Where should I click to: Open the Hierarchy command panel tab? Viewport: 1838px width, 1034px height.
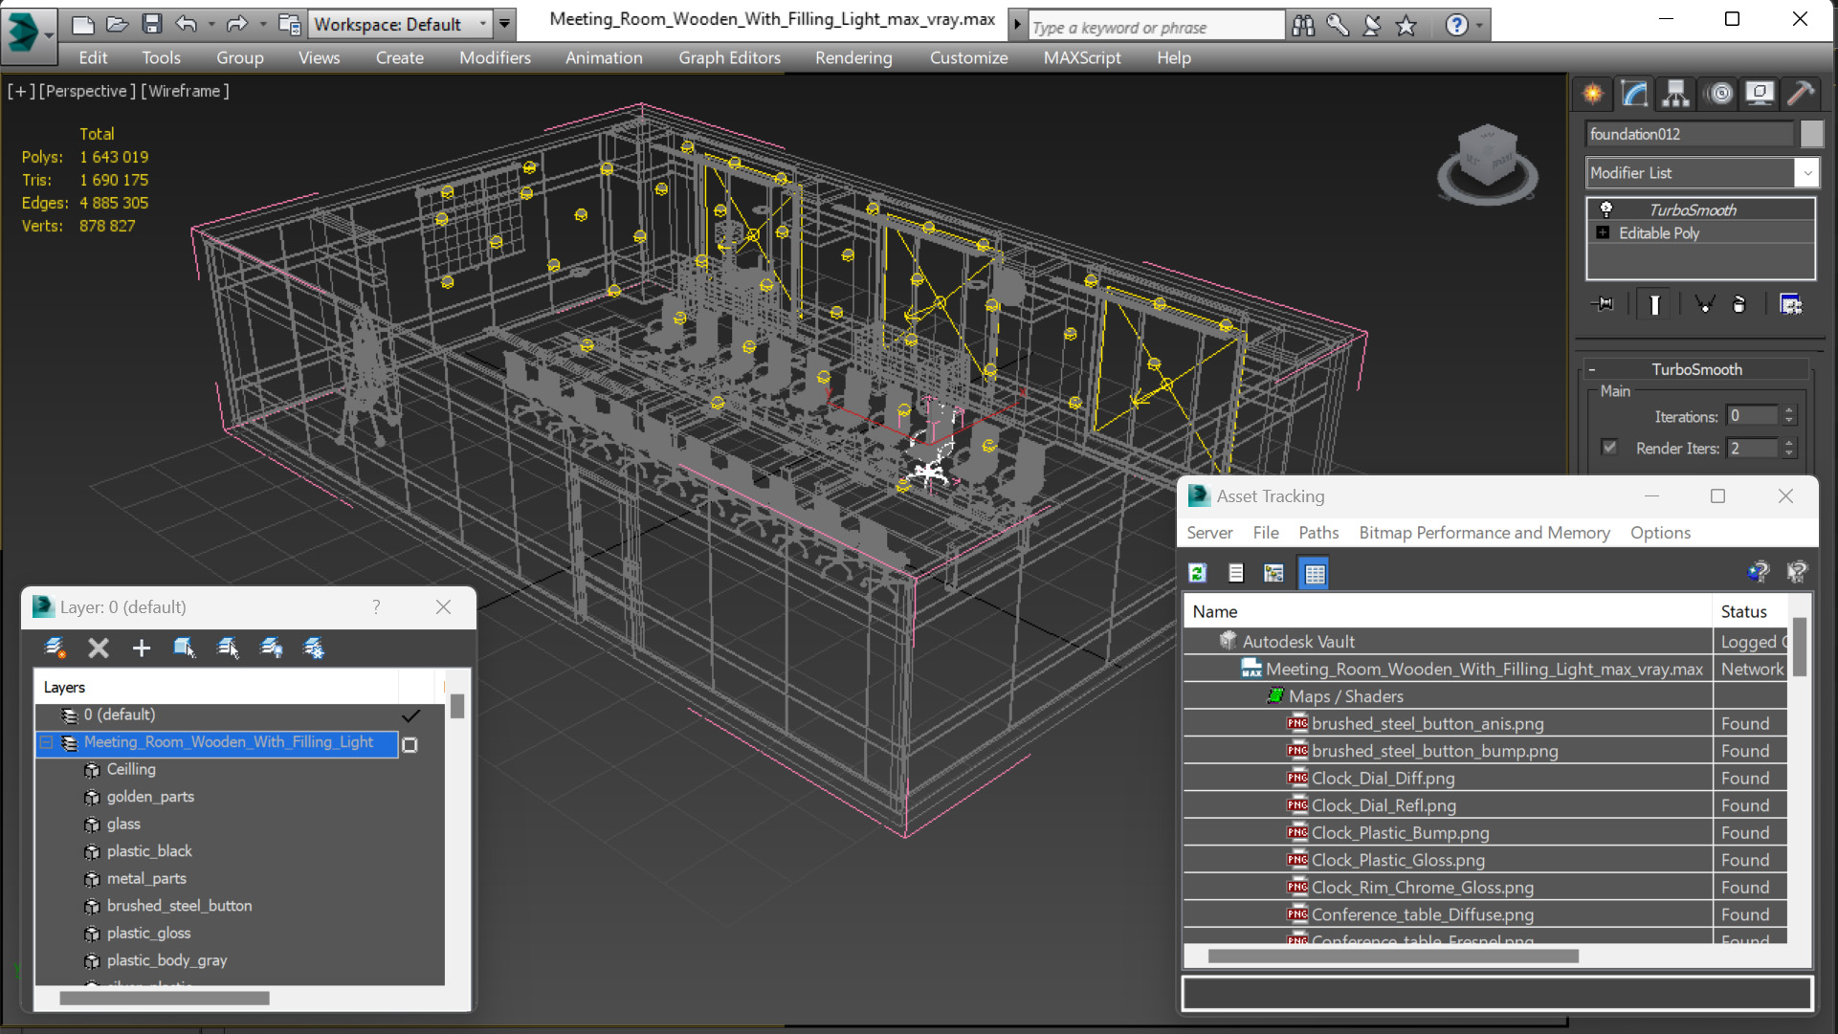pos(1676,94)
